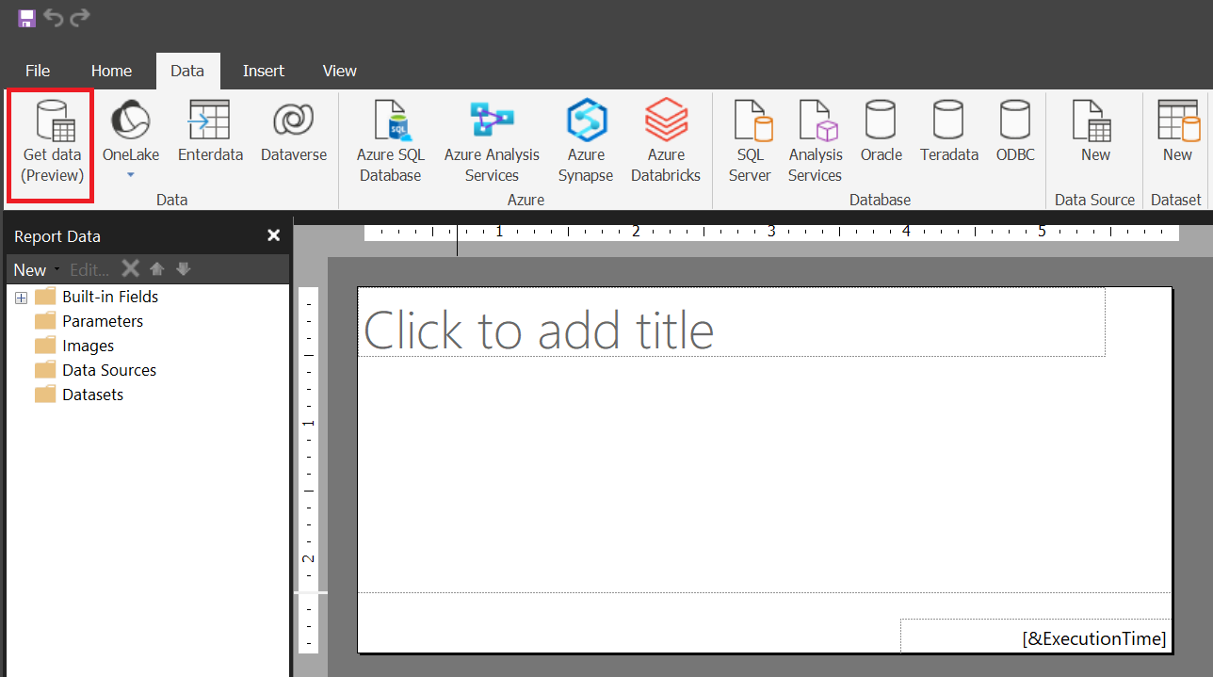Select the [&ExecutionTime] footer textbox
Screen dimensions: 1213x677
[x=1036, y=636]
